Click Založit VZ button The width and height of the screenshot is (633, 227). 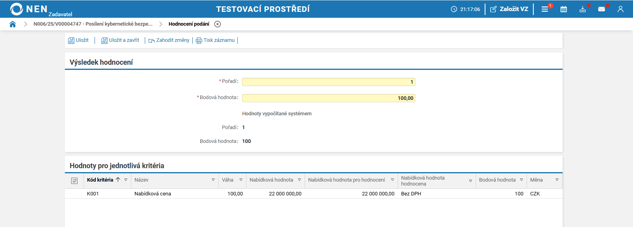coord(509,9)
